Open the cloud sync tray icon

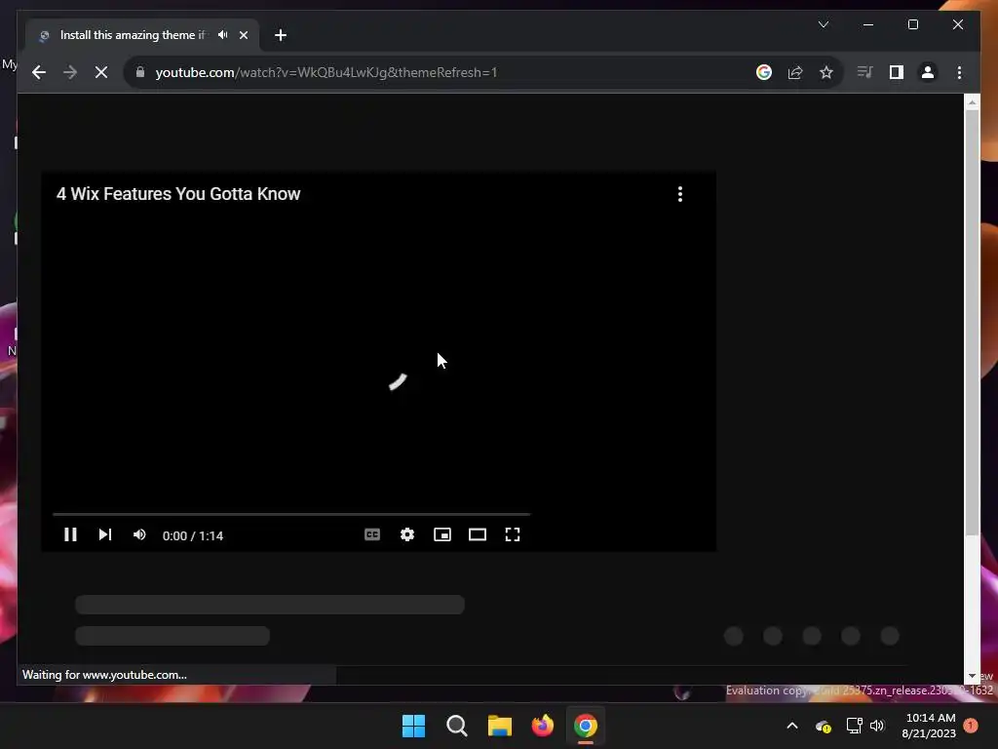tap(823, 726)
